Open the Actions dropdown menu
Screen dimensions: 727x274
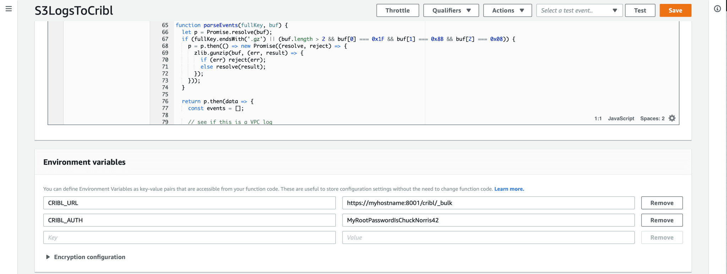click(x=507, y=10)
